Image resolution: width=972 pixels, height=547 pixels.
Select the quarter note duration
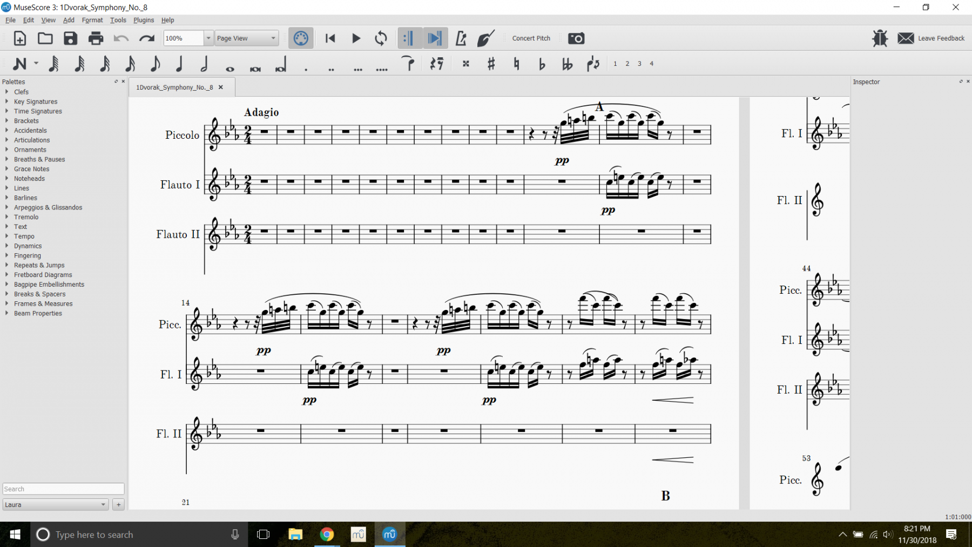point(179,64)
